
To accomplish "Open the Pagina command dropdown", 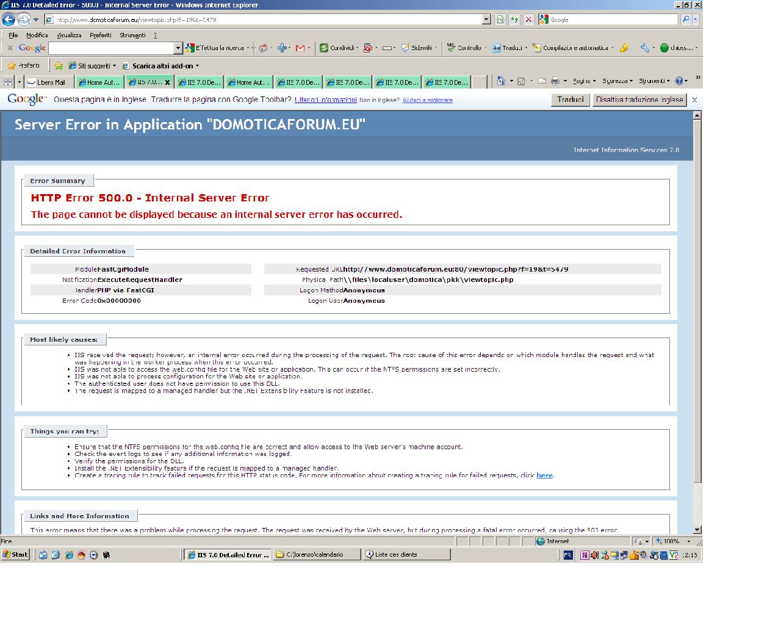I will point(584,81).
